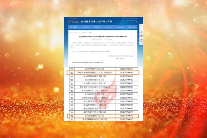The height and width of the screenshot is (138, 207).
Task: Click the announcement date line under the headline
Action: coord(102,39)
